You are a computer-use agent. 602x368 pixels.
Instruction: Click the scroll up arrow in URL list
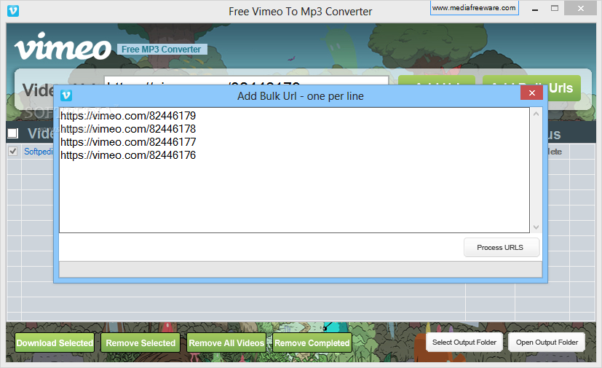pyautogui.click(x=536, y=114)
